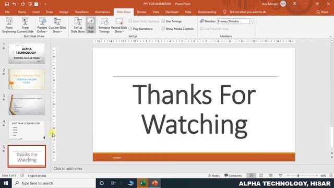Uncheck Play Narrations

[x=130, y=29]
